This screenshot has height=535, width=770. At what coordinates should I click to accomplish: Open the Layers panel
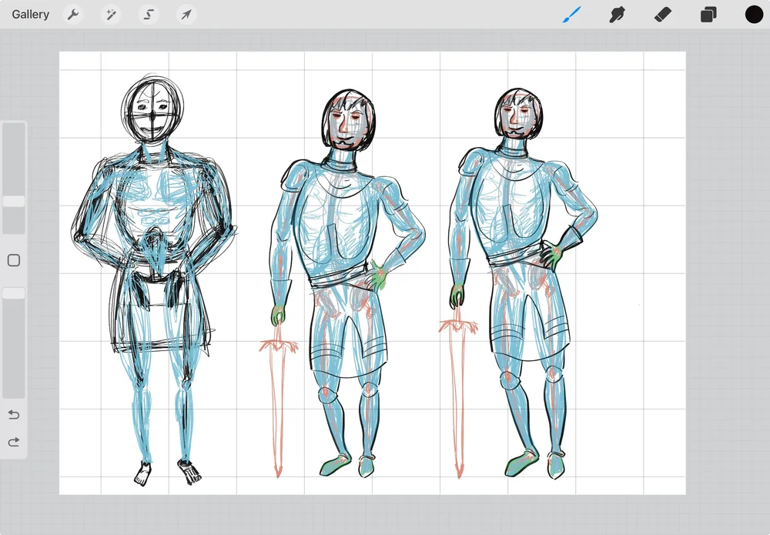click(x=708, y=14)
